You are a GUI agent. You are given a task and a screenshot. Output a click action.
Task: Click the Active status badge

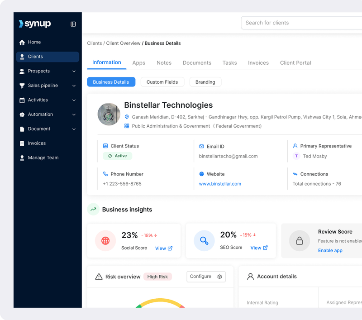118,156
